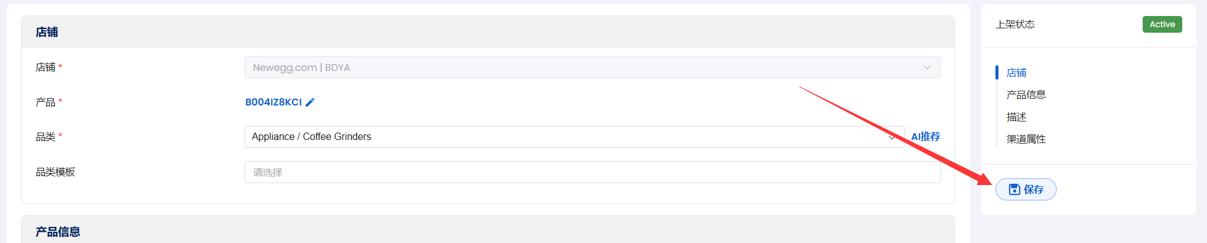Go to 产品信息 in the side navigation
Viewport: 1207px width, 243px height.
pos(1026,95)
